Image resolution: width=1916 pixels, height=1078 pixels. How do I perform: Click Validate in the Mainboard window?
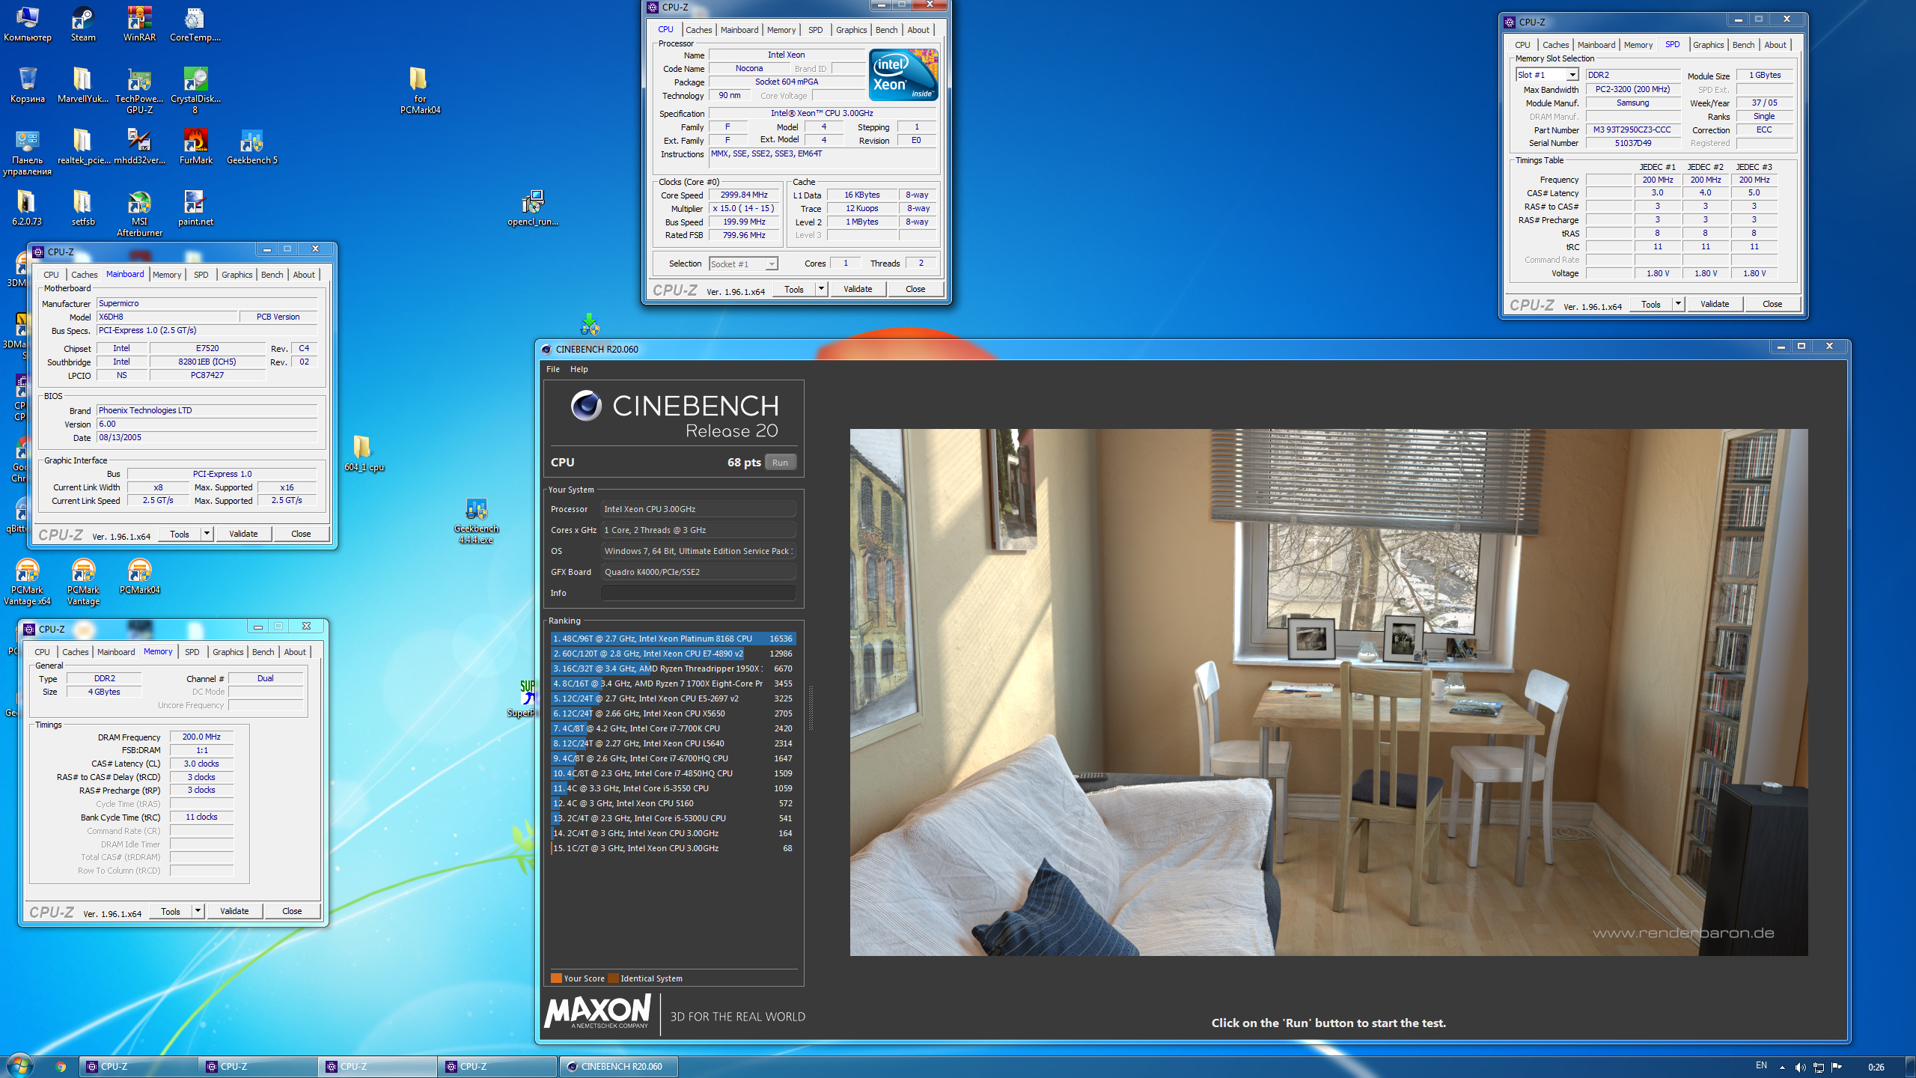[243, 534]
